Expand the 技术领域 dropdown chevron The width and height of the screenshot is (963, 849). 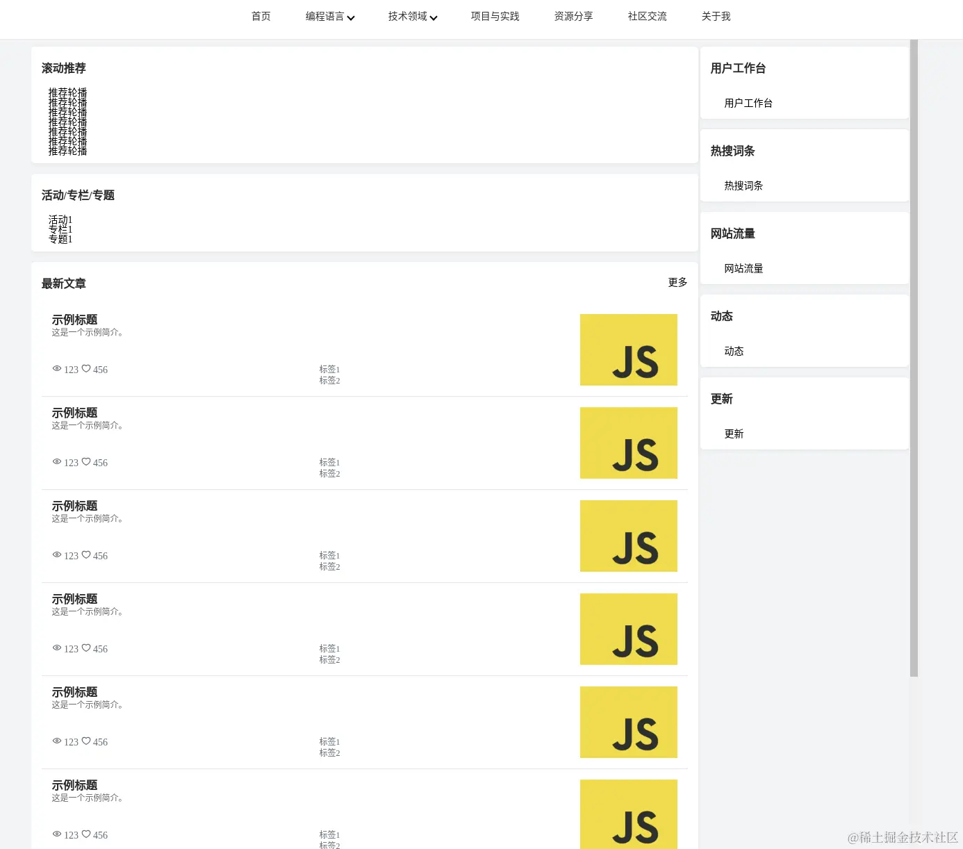[x=434, y=18]
